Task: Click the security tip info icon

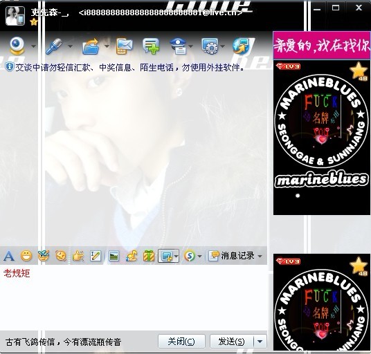Action: 9,67
